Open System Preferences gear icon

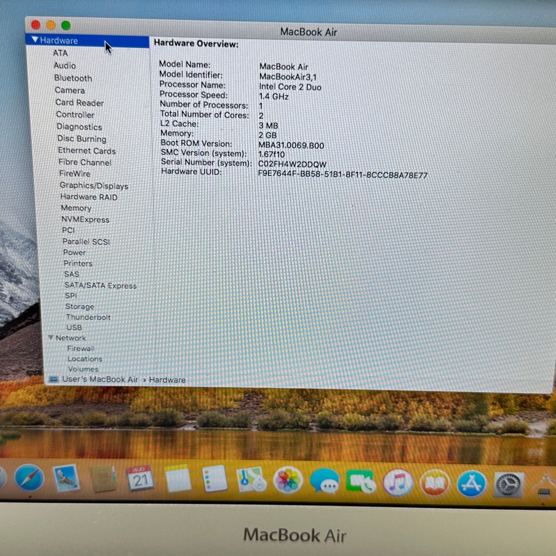point(509,484)
